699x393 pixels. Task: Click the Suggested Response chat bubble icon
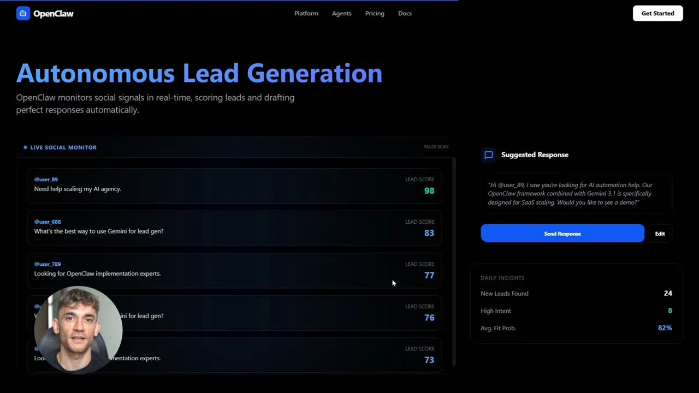pos(489,155)
